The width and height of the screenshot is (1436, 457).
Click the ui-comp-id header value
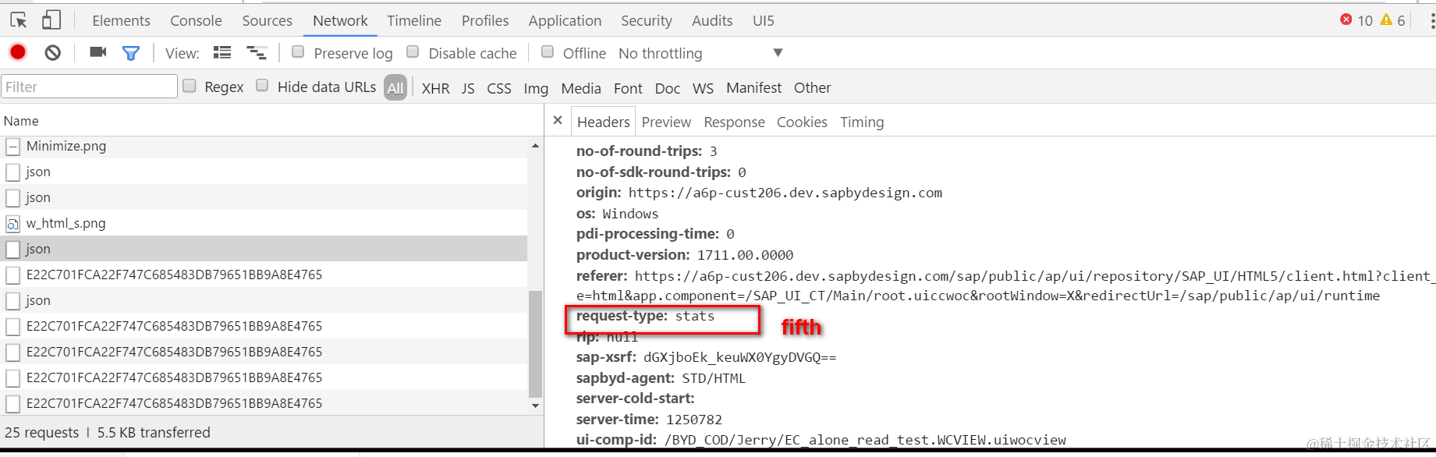[x=865, y=440]
